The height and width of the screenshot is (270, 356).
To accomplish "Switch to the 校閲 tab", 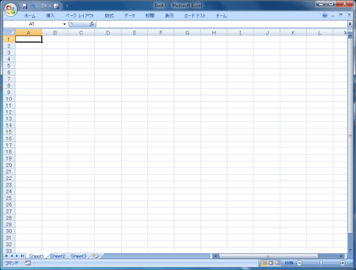I will [x=150, y=15].
